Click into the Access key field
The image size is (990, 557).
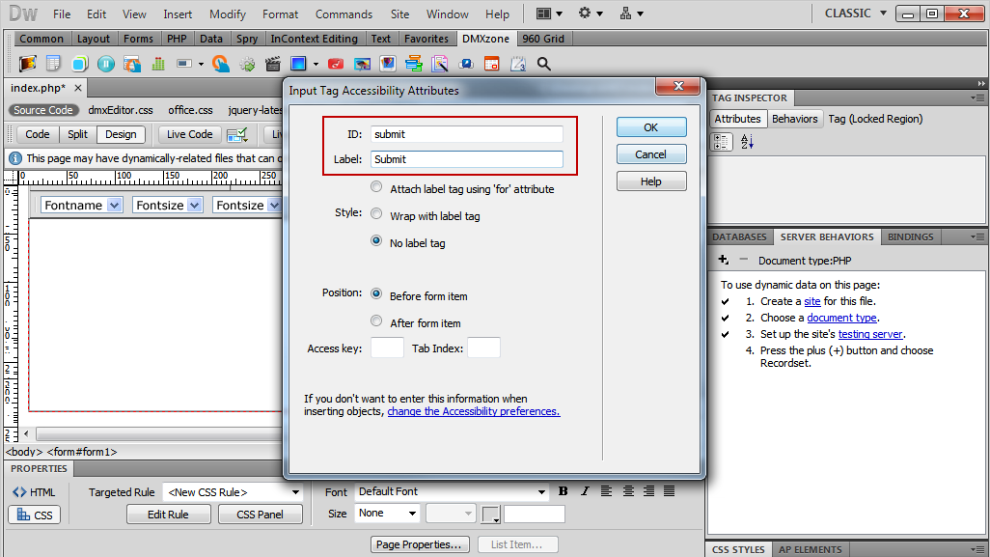(387, 348)
